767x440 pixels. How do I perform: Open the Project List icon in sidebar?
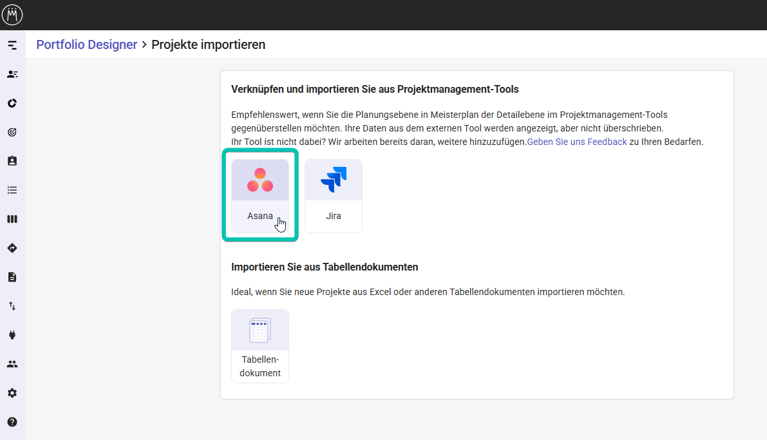click(x=12, y=189)
